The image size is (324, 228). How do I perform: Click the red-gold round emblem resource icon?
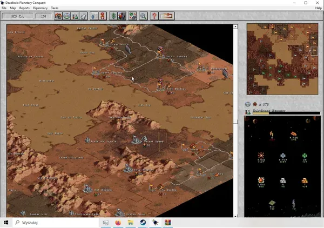[261, 180]
